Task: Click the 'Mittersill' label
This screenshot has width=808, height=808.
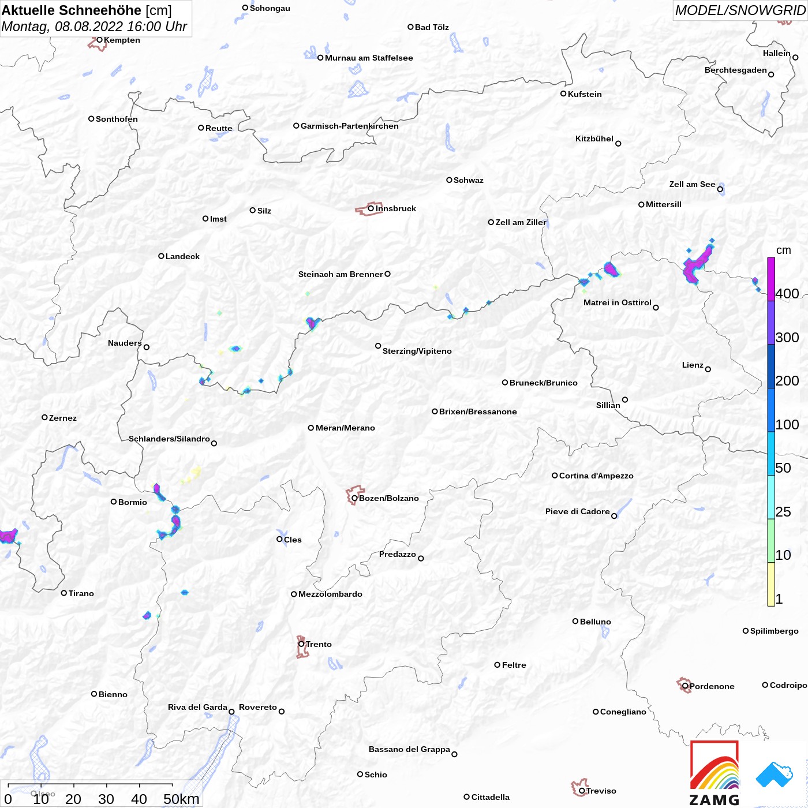Action: pyautogui.click(x=664, y=204)
